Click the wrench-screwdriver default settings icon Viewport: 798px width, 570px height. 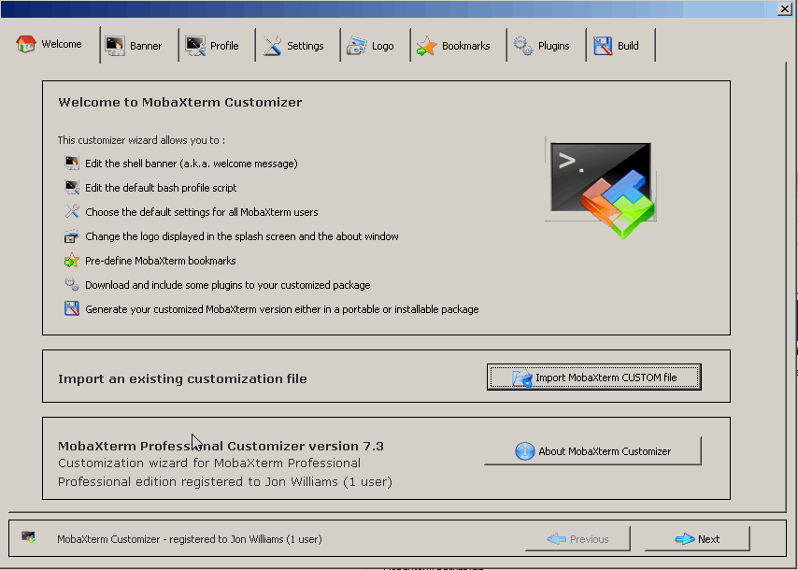tap(72, 212)
